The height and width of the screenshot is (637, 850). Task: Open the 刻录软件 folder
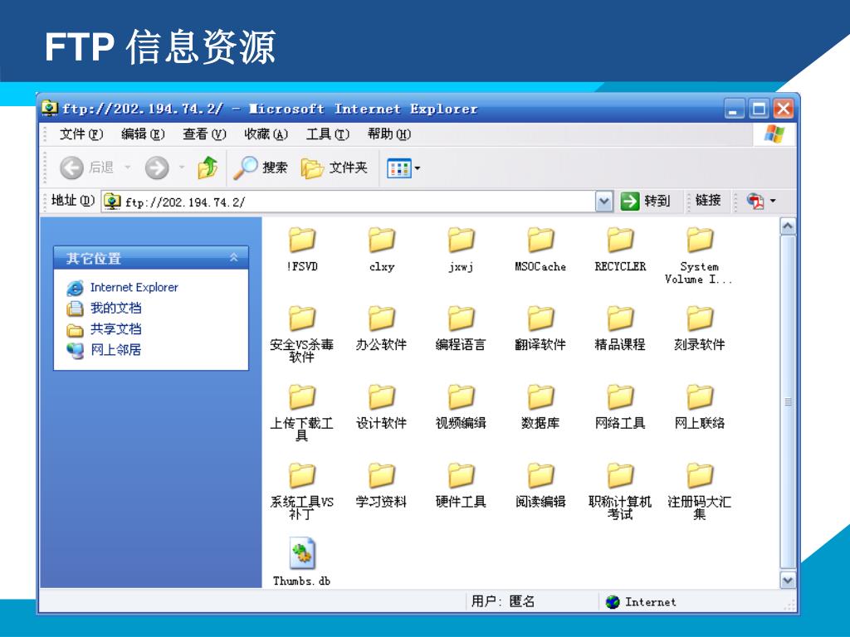(x=699, y=328)
